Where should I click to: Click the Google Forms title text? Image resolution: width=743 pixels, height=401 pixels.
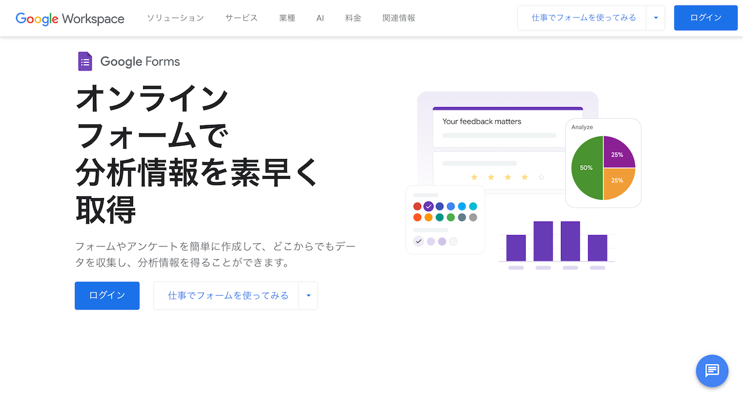[140, 61]
